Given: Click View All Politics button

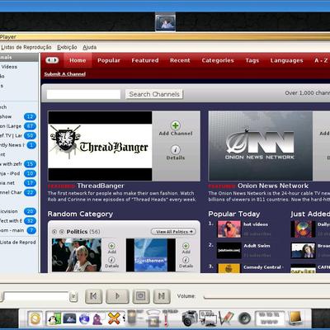Looking at the screenshot, I should click(174, 232).
